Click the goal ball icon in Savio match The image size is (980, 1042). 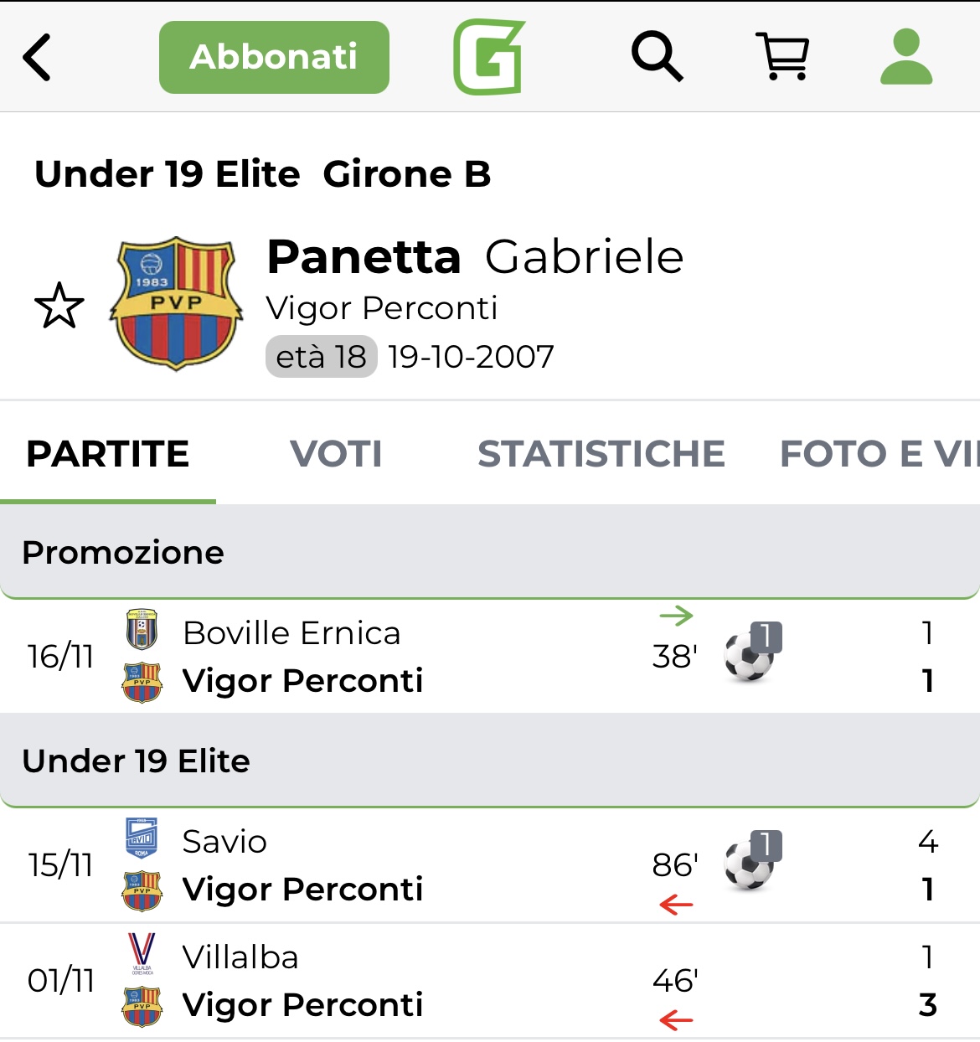(750, 863)
